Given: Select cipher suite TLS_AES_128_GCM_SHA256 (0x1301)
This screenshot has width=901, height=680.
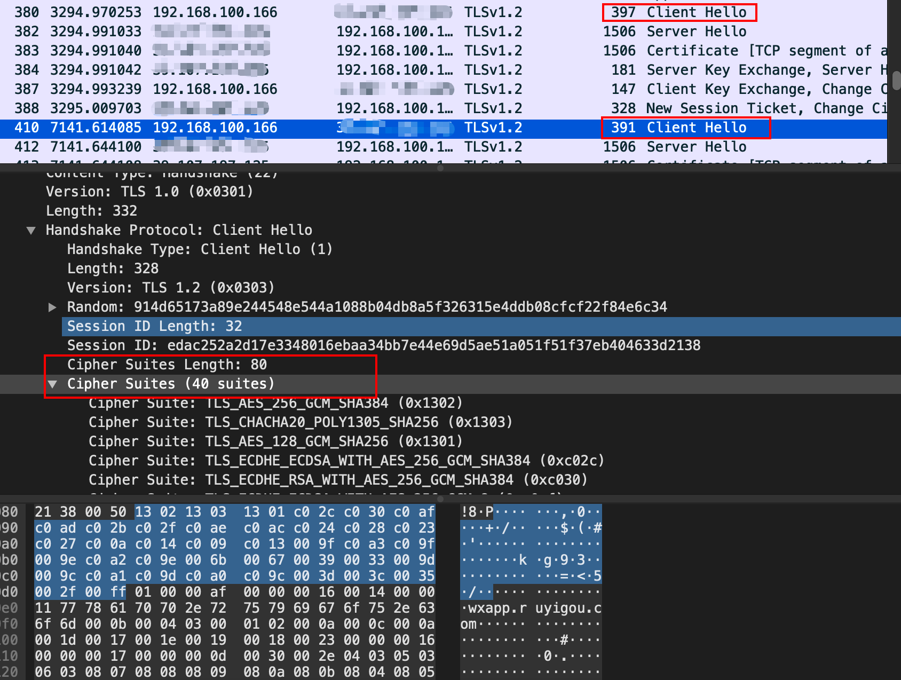Looking at the screenshot, I should 275,441.
